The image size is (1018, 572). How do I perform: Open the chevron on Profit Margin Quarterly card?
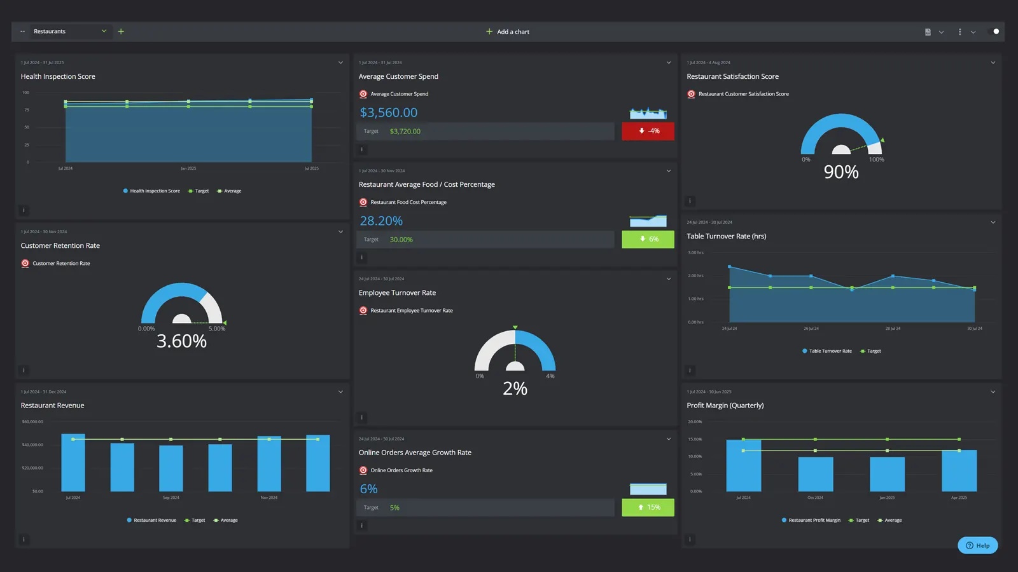pyautogui.click(x=993, y=392)
